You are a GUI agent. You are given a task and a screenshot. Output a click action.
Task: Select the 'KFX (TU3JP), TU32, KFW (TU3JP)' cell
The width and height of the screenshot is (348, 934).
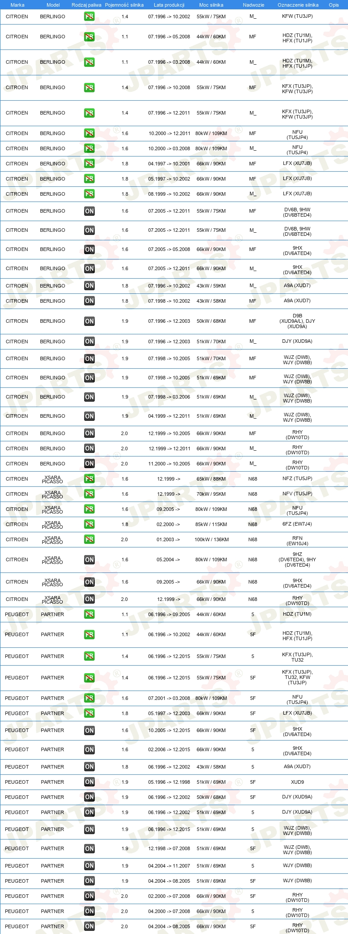pyautogui.click(x=297, y=677)
